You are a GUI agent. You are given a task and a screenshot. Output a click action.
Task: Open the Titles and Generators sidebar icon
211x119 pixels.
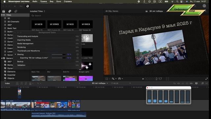16,11
